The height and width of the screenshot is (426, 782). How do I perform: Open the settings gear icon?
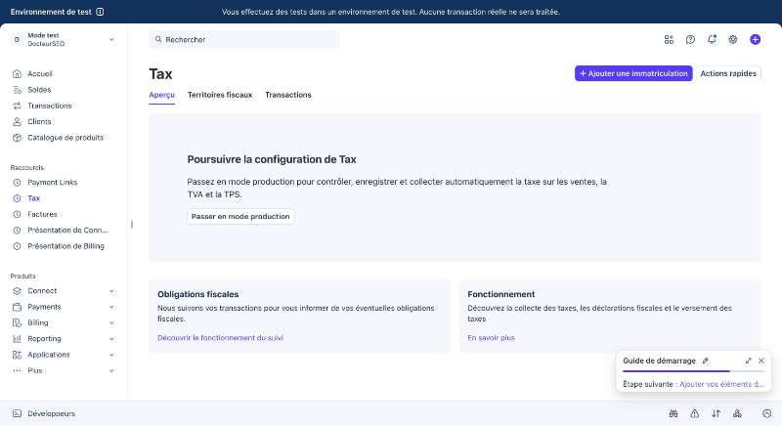pos(732,39)
